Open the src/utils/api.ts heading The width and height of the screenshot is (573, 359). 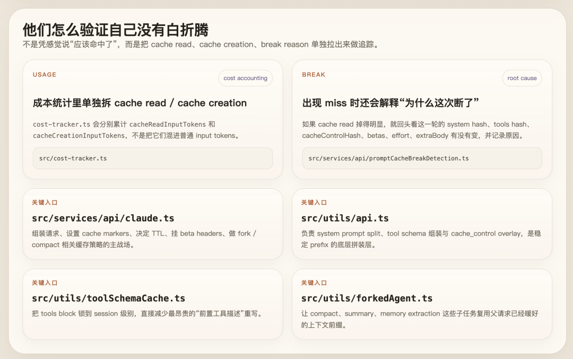pyautogui.click(x=345, y=218)
